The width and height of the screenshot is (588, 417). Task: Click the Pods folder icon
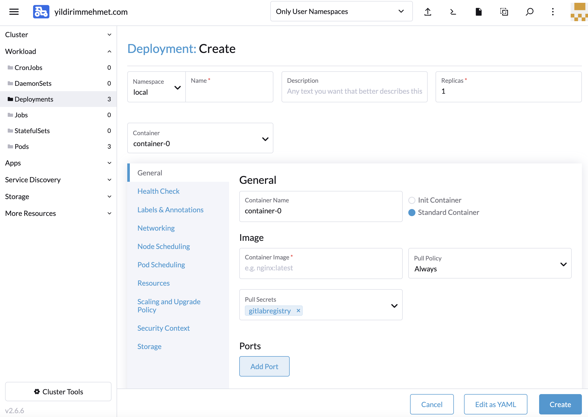tap(10, 146)
